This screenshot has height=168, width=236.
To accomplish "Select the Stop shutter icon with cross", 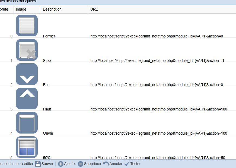I will pyautogui.click(x=27, y=50).
